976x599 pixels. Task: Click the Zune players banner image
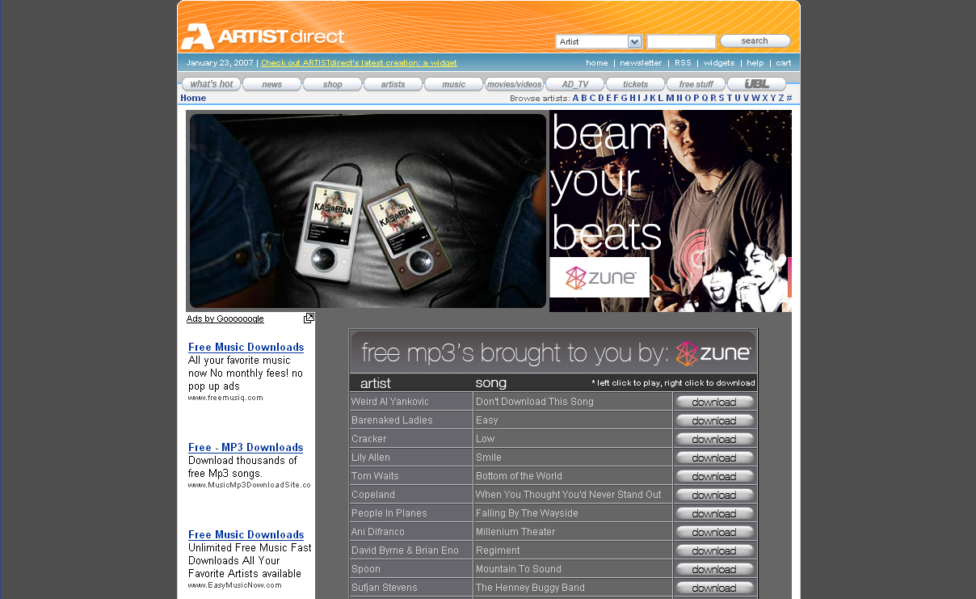point(368,211)
